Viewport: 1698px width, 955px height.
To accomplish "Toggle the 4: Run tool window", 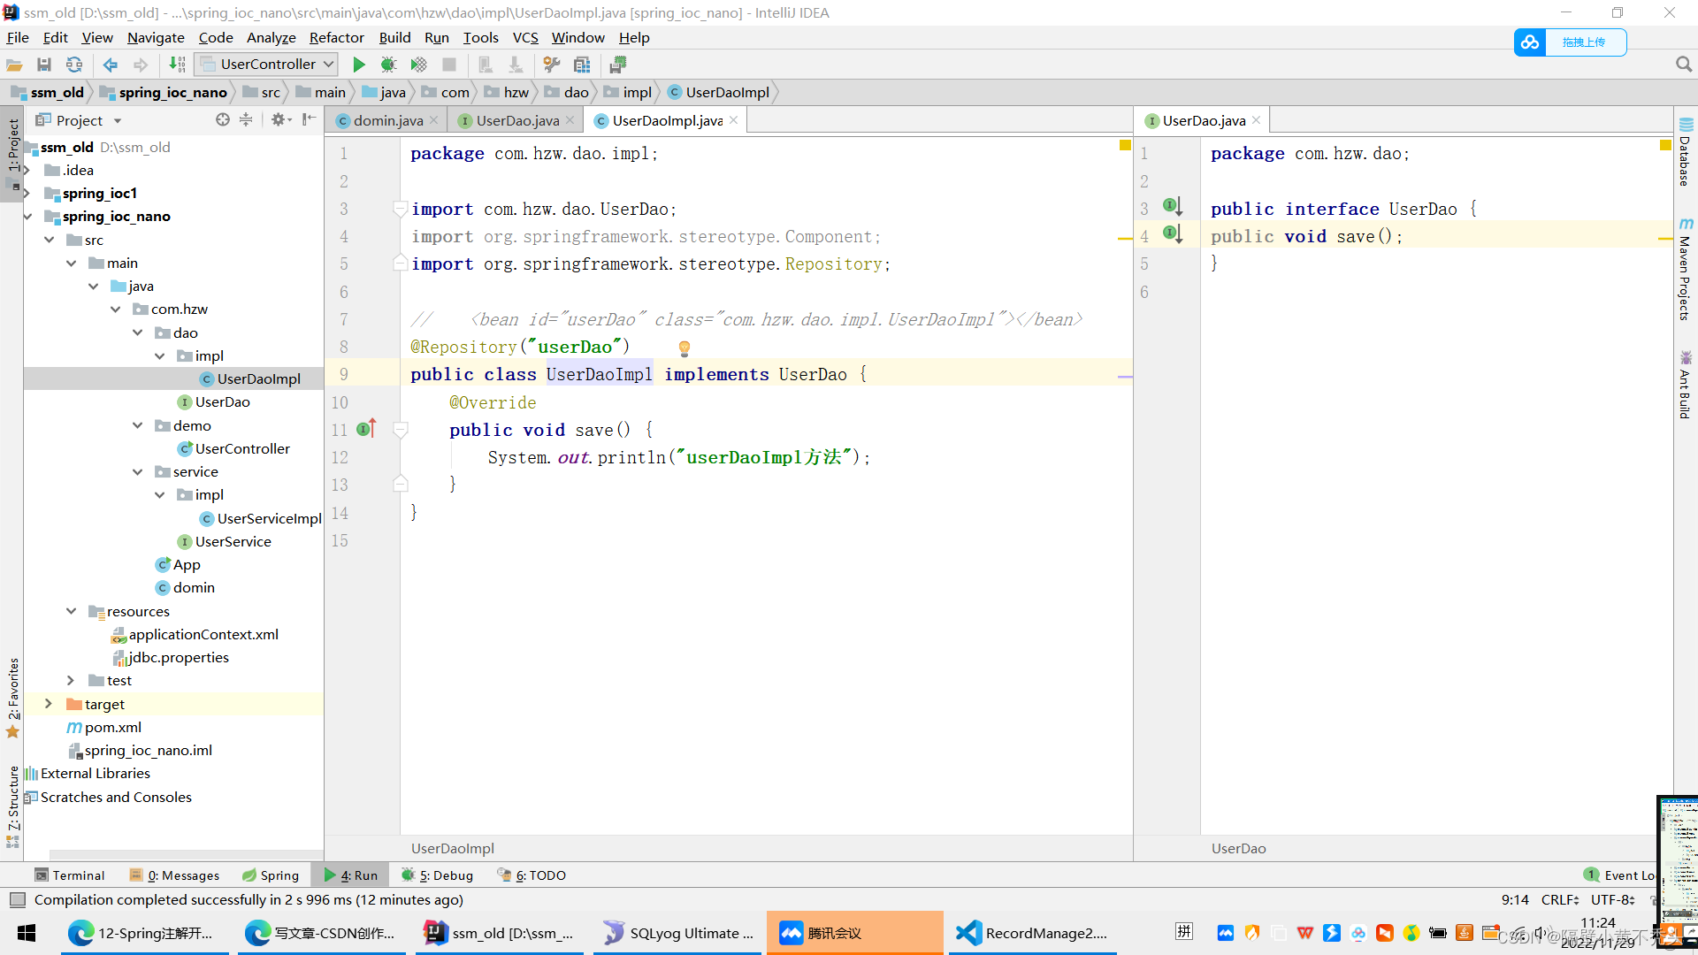I will click(351, 875).
